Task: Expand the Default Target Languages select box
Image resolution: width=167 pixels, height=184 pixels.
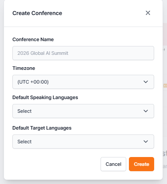Action: click(83, 142)
